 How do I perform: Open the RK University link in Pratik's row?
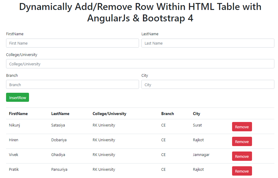[x=104, y=169]
